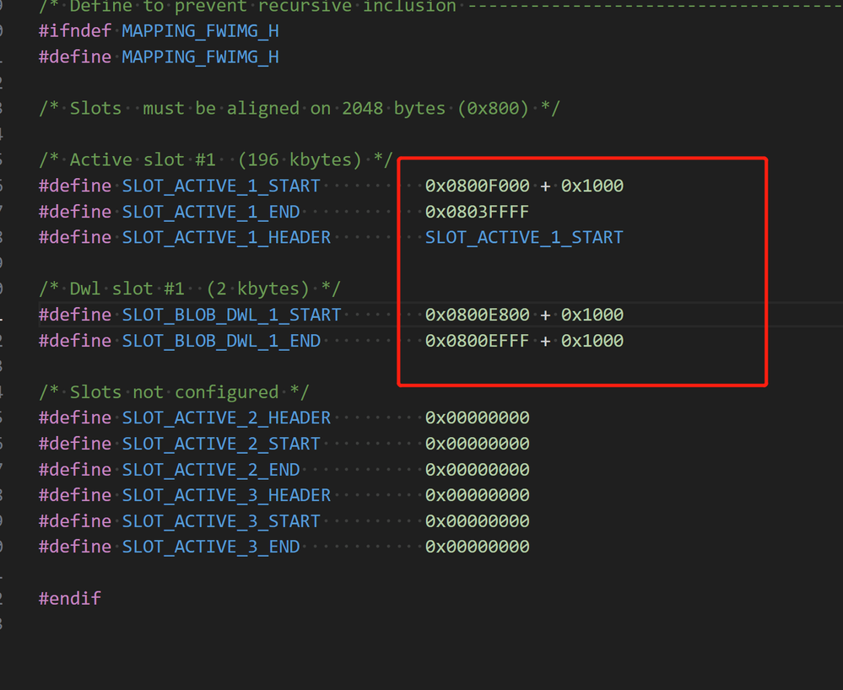
Task: Click the SLOT_BLOB_DWL_1_END macro name
Action: coord(221,341)
